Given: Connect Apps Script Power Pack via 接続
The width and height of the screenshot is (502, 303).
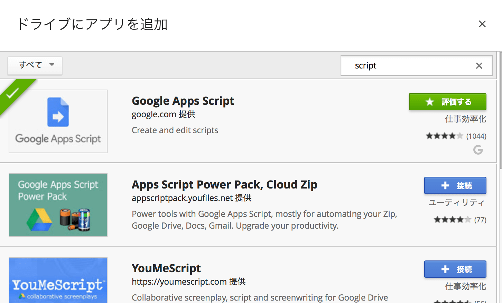Looking at the screenshot, I should (455, 185).
